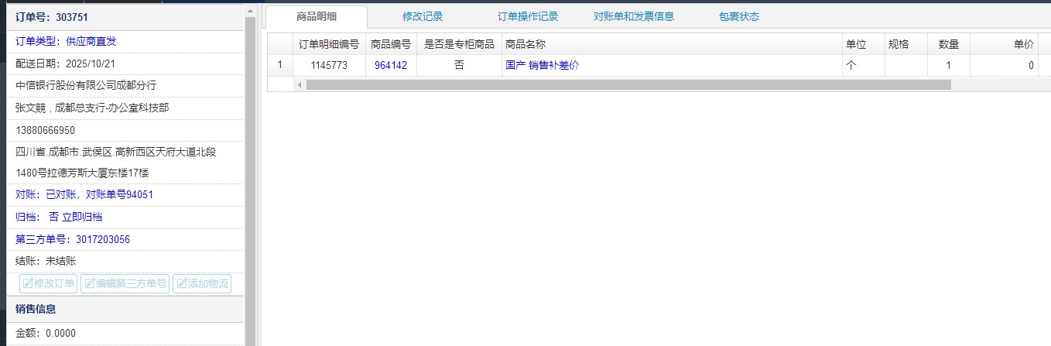Switch to the 修改记录 tab
This screenshot has height=346, width=1051.
coord(423,16)
